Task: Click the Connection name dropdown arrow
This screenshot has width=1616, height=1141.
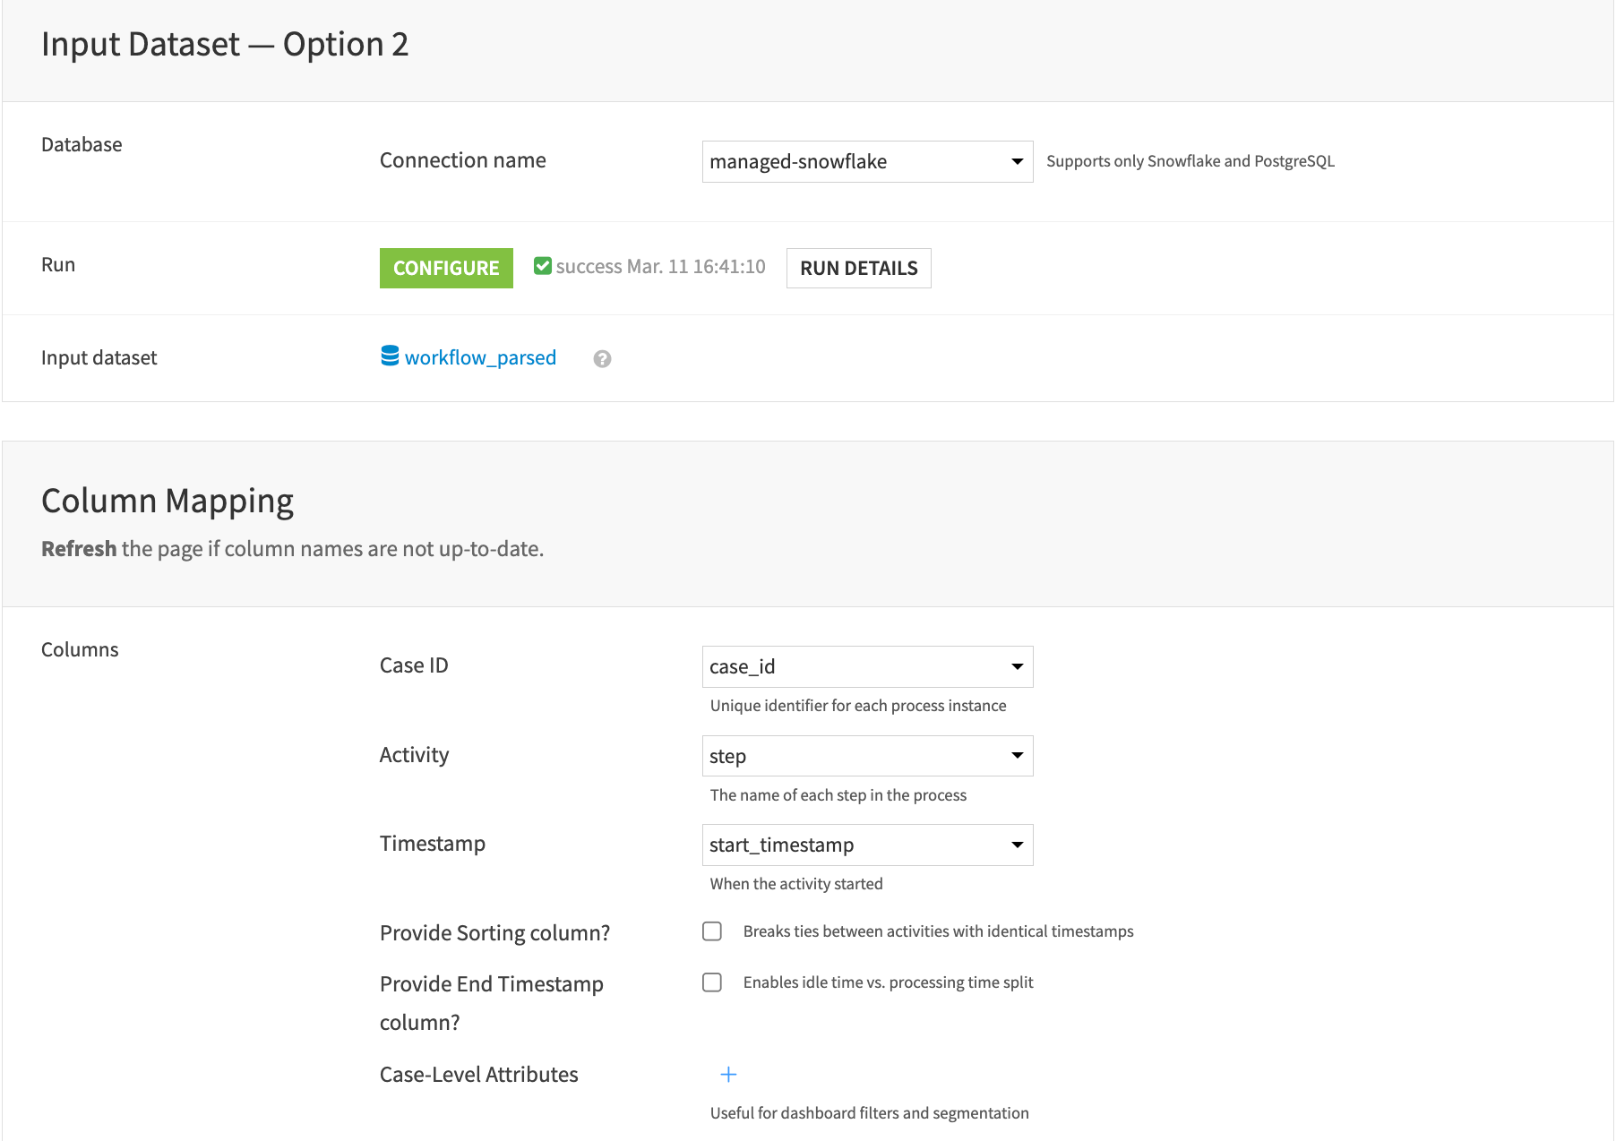Action: click(1017, 161)
